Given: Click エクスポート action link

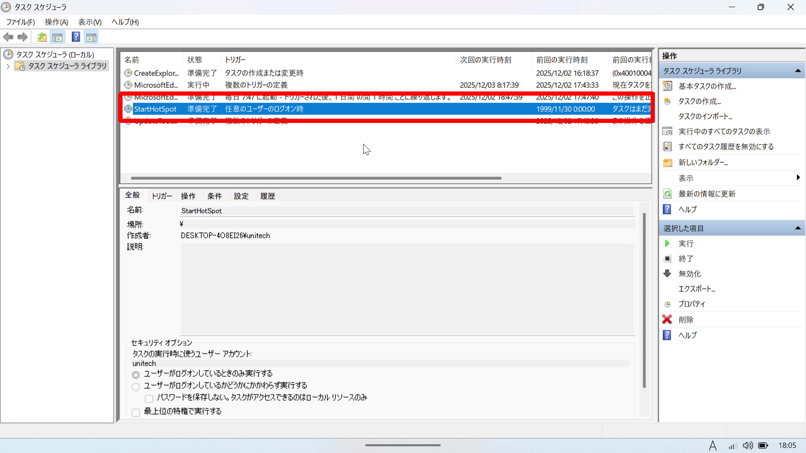Looking at the screenshot, I should point(696,289).
